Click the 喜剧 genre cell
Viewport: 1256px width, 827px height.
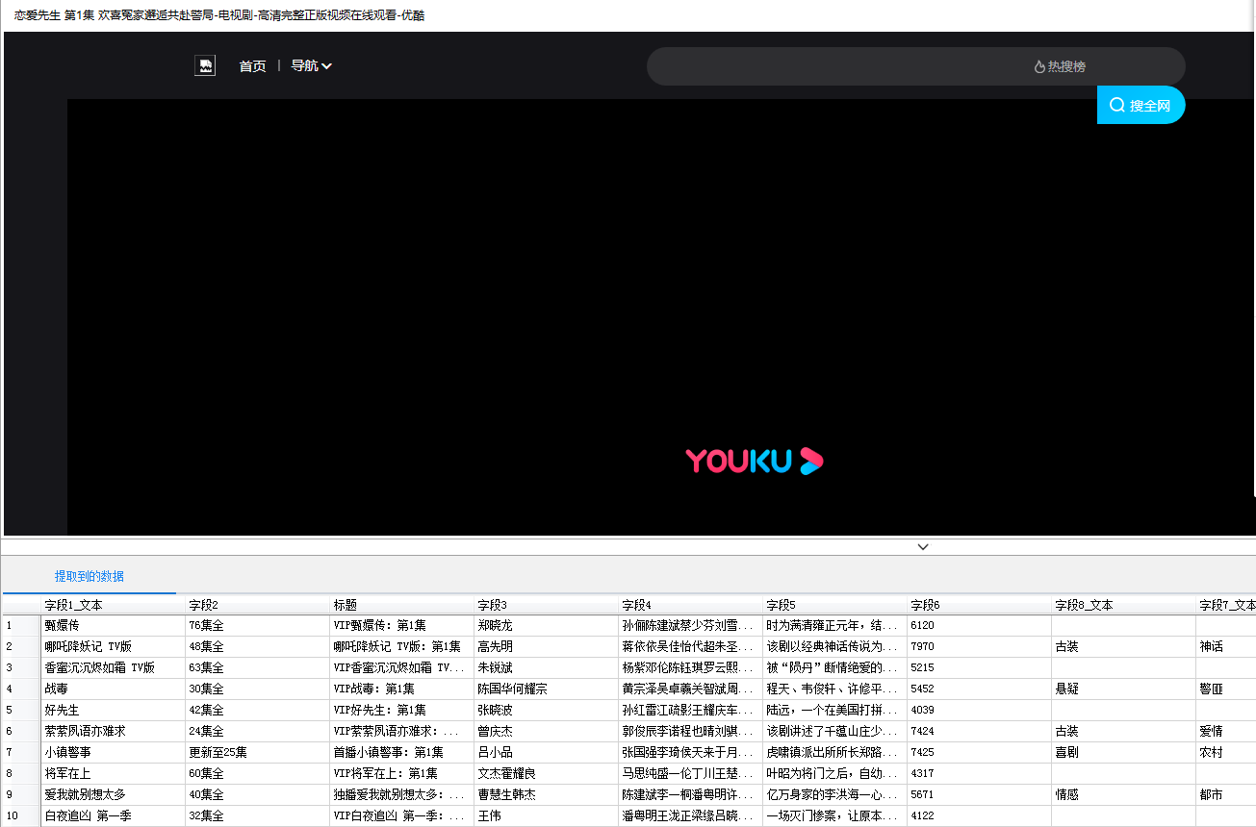(x=1124, y=752)
